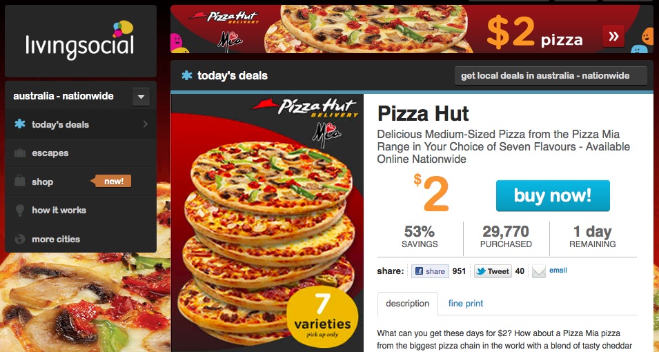Click the red double-arrow on the pizza banner
Screen dimensions: 659x352
click(x=613, y=36)
